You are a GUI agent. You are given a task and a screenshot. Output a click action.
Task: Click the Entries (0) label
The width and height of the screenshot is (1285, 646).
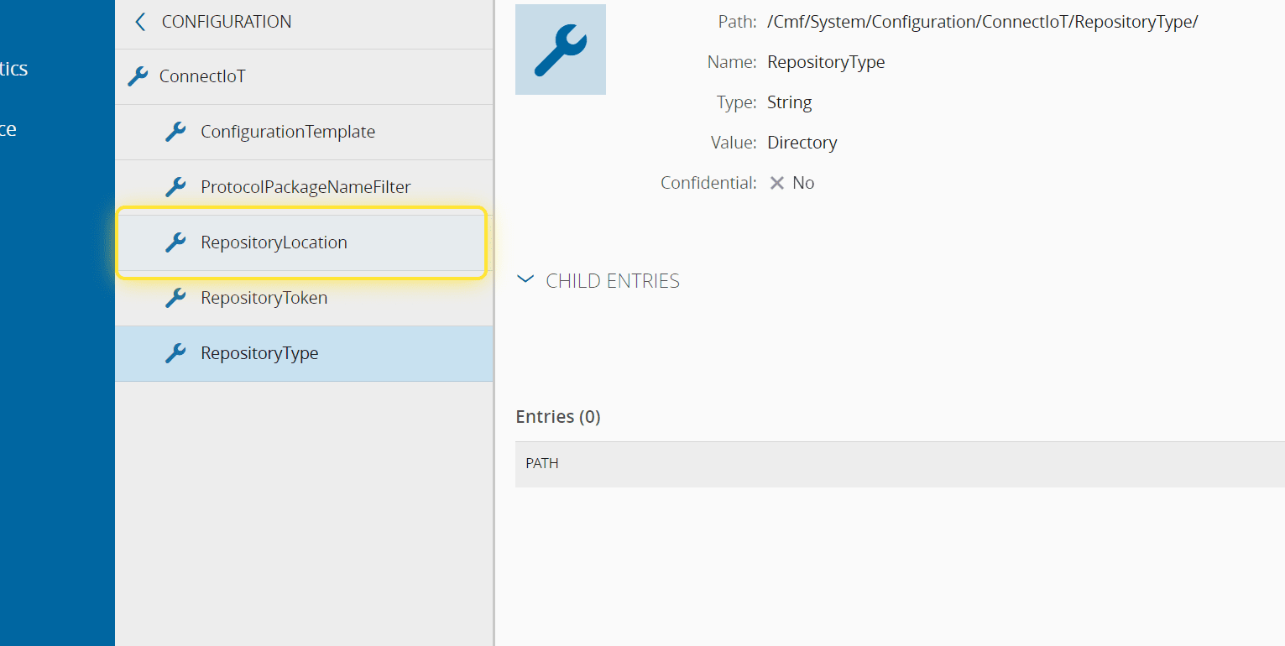(x=558, y=417)
